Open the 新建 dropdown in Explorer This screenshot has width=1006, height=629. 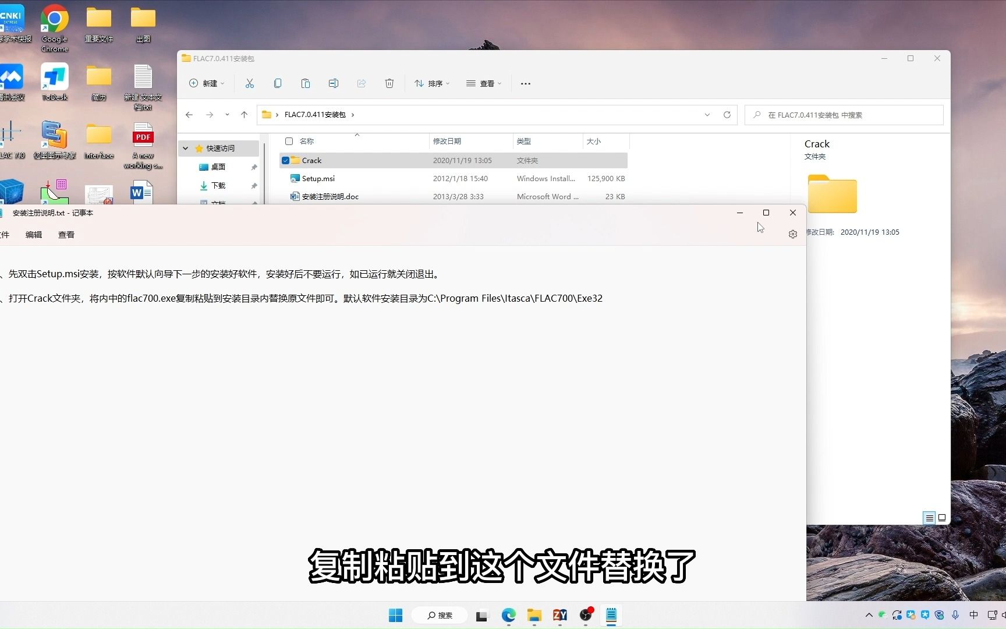click(207, 83)
